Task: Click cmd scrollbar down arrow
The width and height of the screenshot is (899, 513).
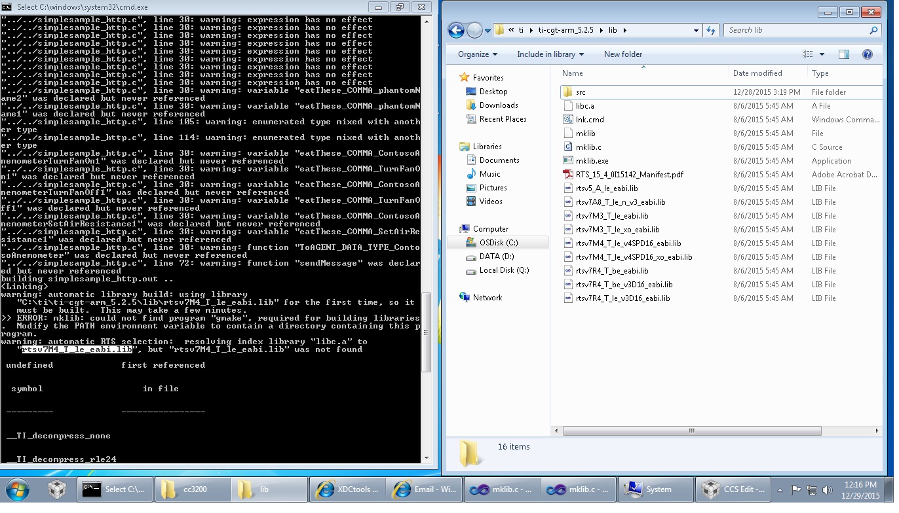Action: pyautogui.click(x=427, y=458)
